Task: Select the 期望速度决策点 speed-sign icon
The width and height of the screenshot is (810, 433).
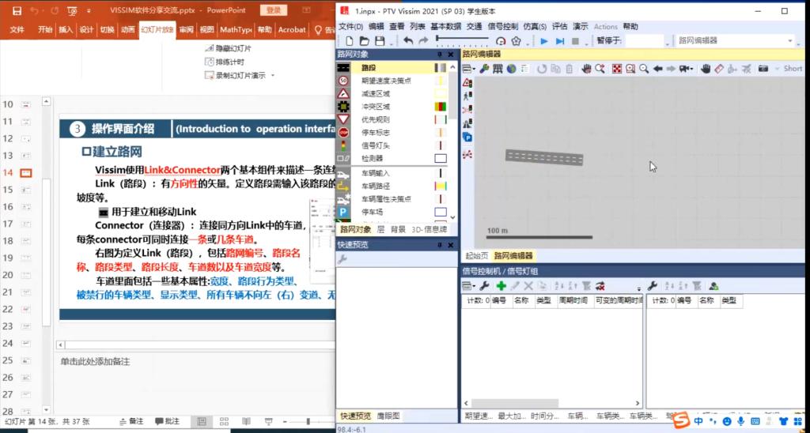Action: [343, 81]
